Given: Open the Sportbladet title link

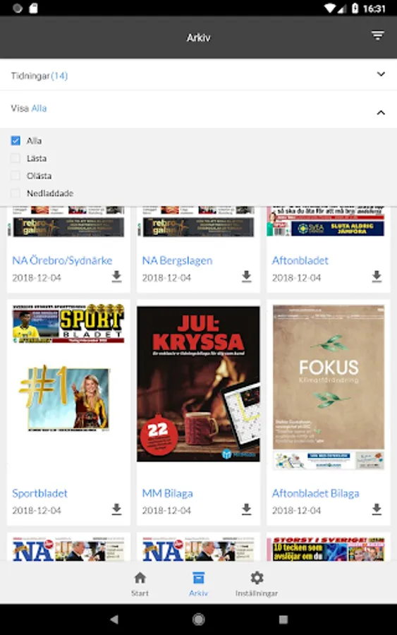Looking at the screenshot, I should [39, 493].
